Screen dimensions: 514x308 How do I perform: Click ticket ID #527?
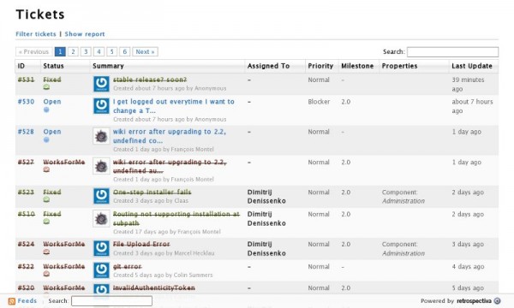click(x=26, y=162)
